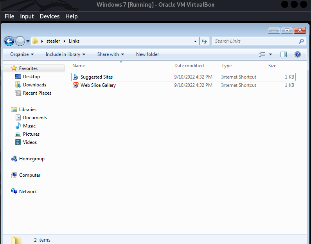
Task: Open Explorer Help button
Action: (x=298, y=54)
